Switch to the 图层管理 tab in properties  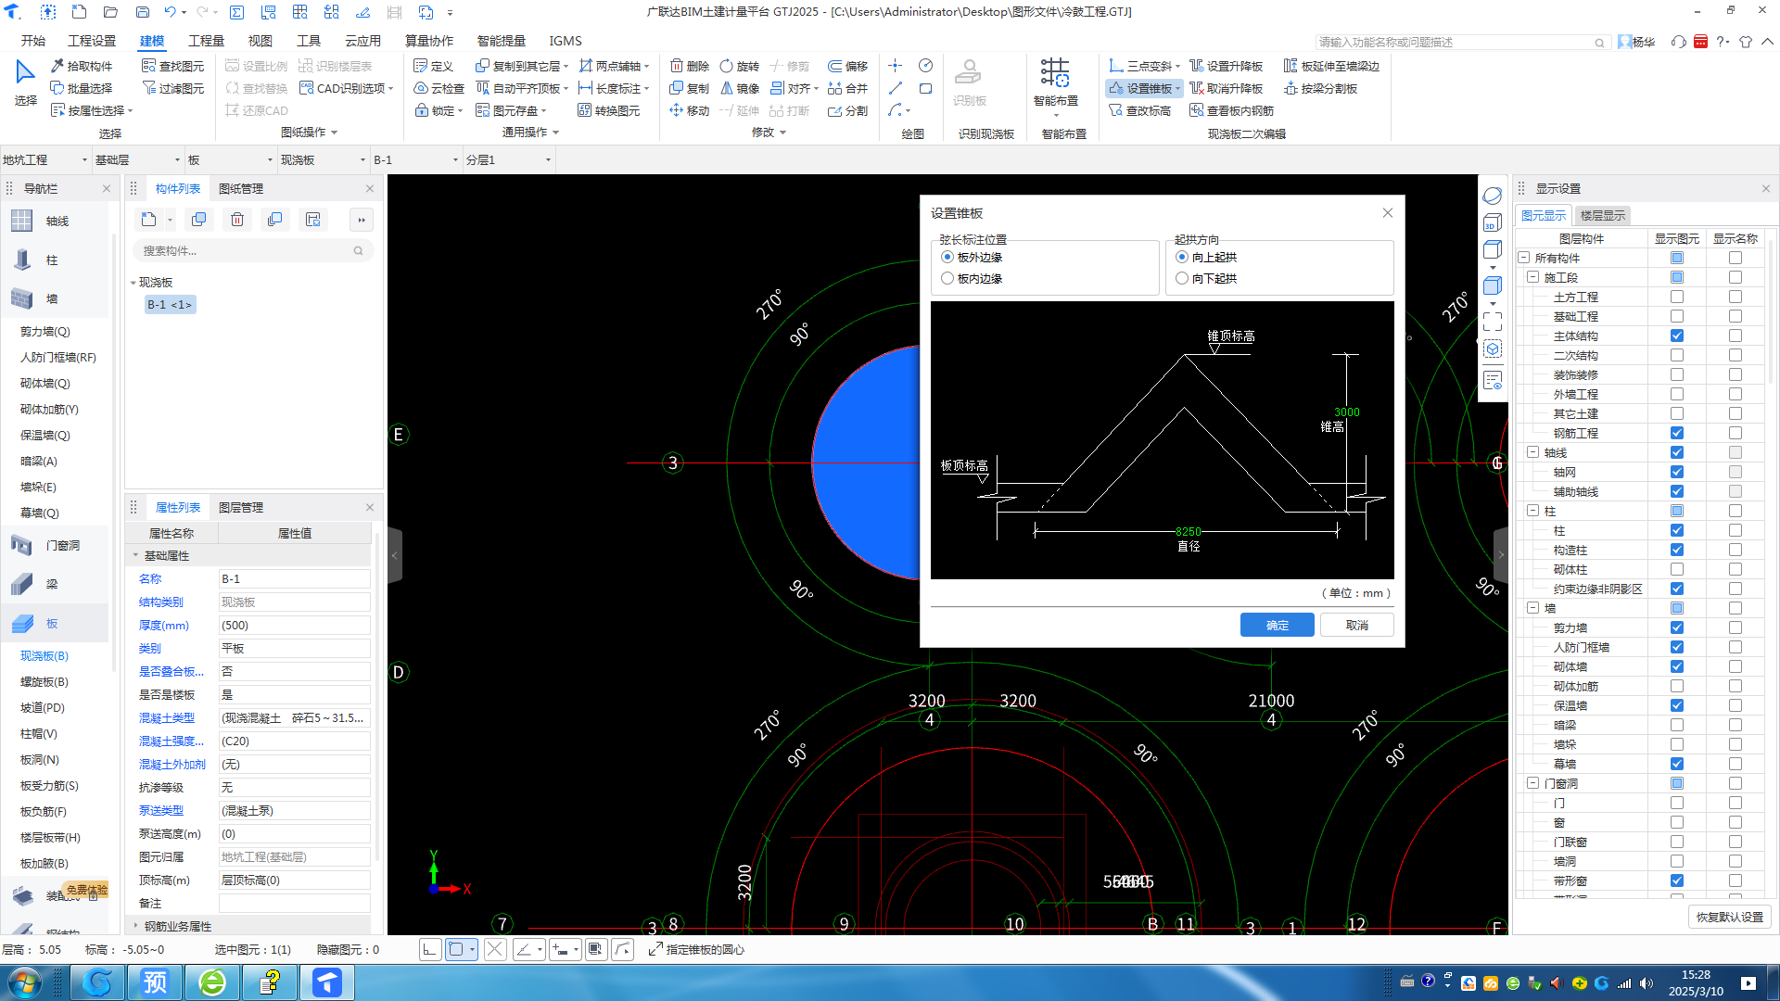[241, 507]
